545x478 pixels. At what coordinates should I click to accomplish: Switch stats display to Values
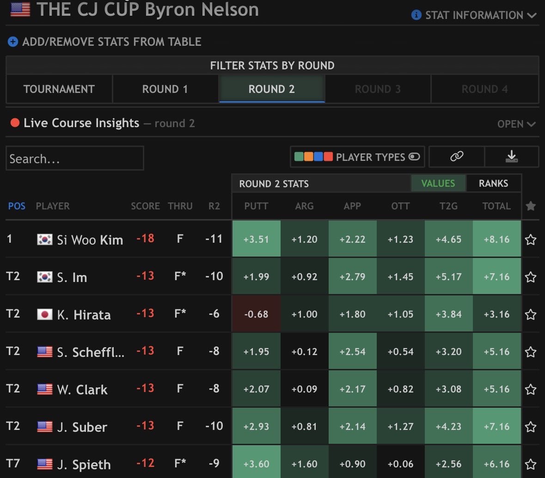click(438, 183)
